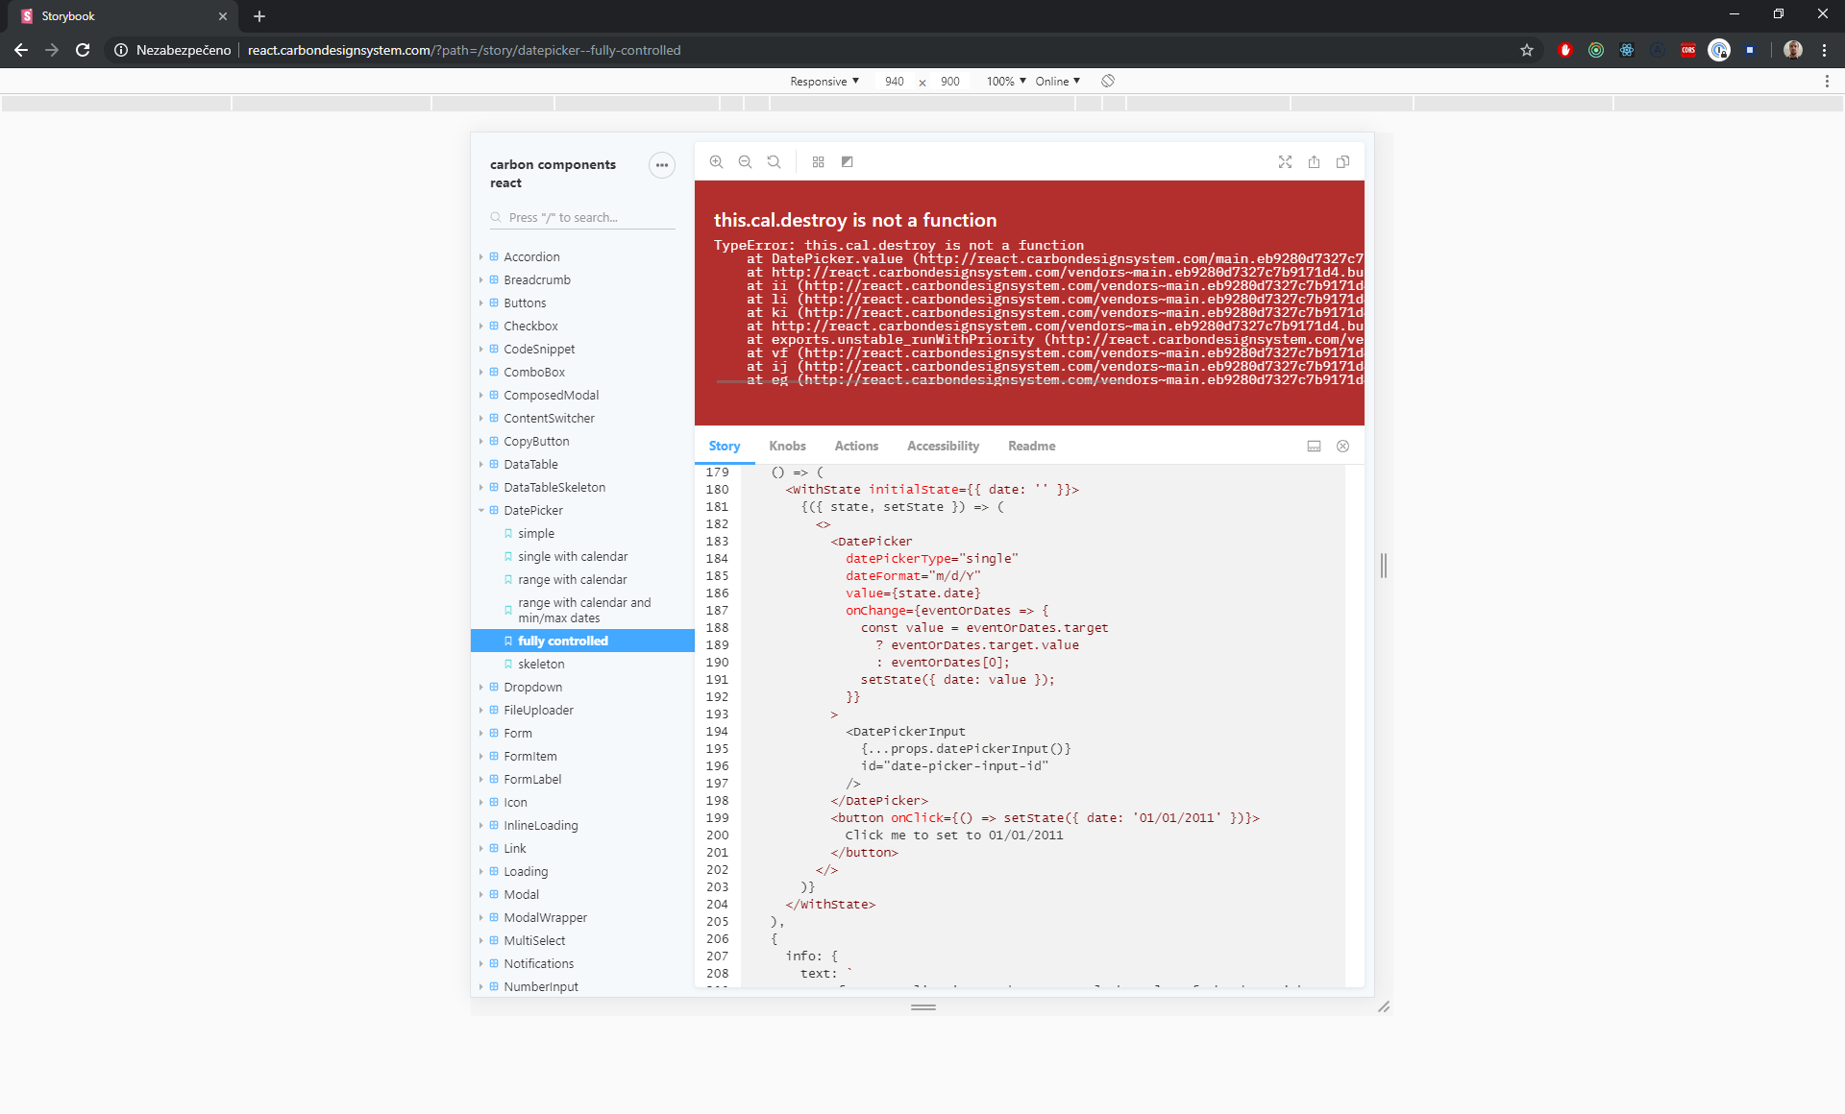Change the addon panel orientation
Viewport: 1845px width, 1114px height.
point(1313,446)
